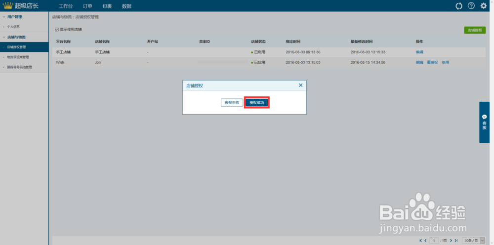
Task: Open the 30条/页 page size dropdown
Action: pos(474,241)
